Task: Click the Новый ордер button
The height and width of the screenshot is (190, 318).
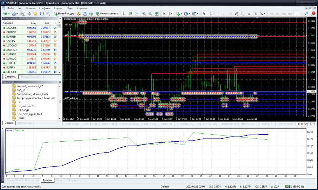Action: coord(64,14)
